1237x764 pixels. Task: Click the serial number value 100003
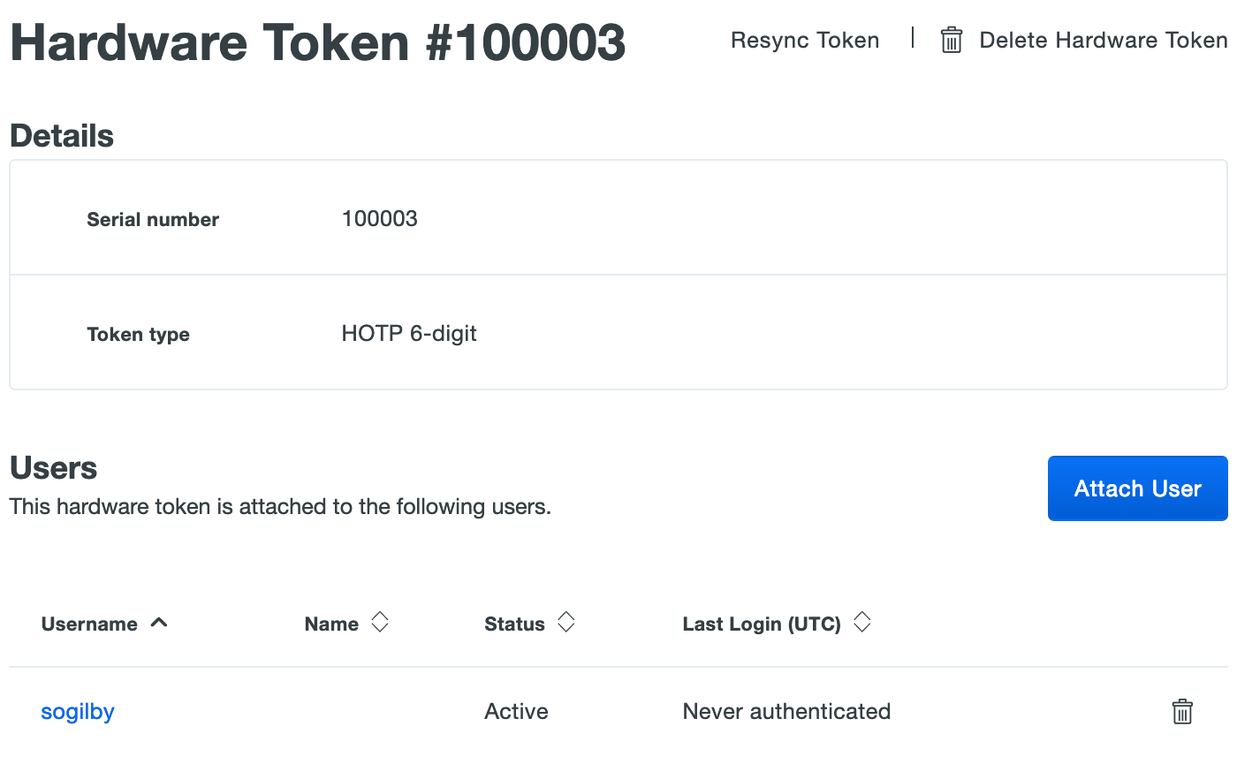coord(379,219)
